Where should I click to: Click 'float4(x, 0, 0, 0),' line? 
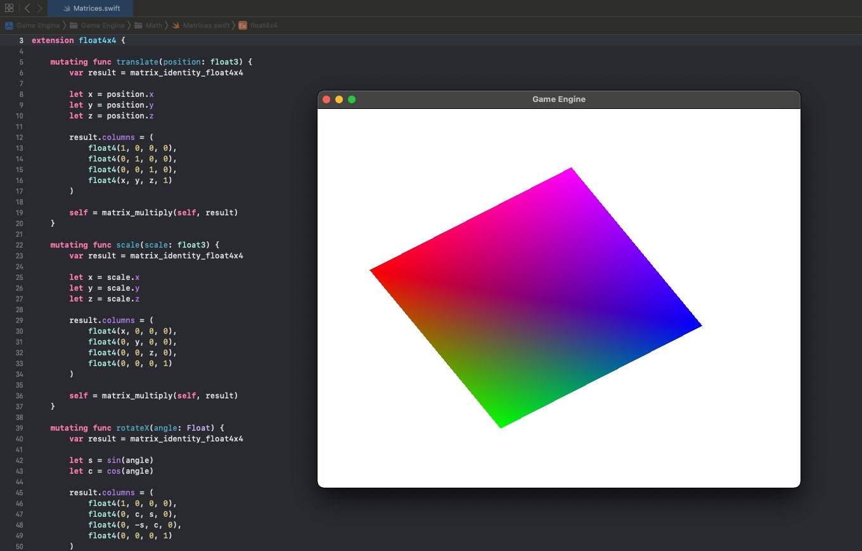click(132, 331)
